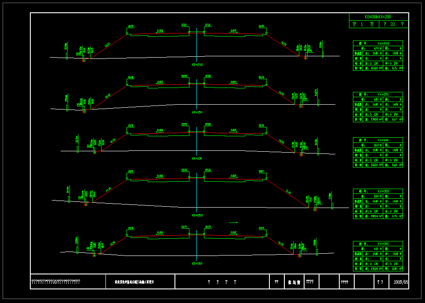Select the K0+200 data table header
Viewport: 425px width, 303px height.
[x=378, y=44]
